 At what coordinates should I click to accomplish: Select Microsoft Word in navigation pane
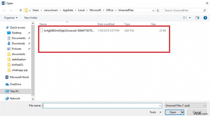coord(19,77)
